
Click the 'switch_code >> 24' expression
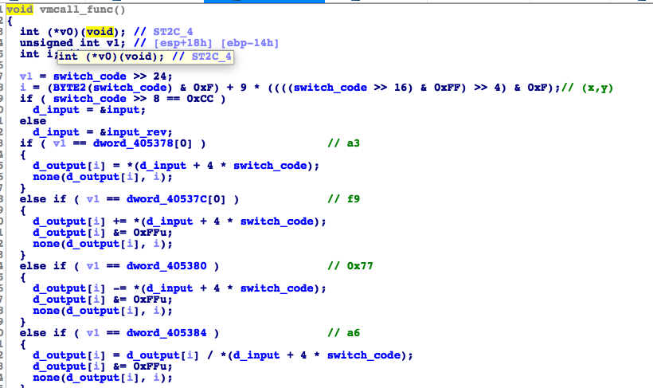click(110, 76)
